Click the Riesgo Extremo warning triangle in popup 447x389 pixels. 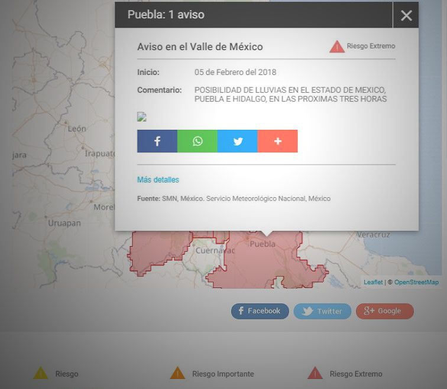tap(337, 47)
